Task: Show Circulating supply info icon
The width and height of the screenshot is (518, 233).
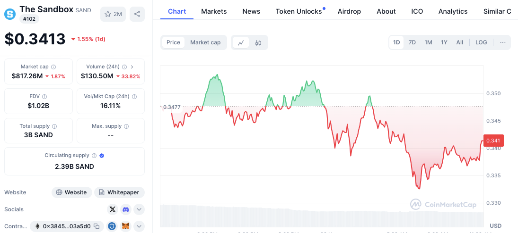Action: click(x=94, y=156)
